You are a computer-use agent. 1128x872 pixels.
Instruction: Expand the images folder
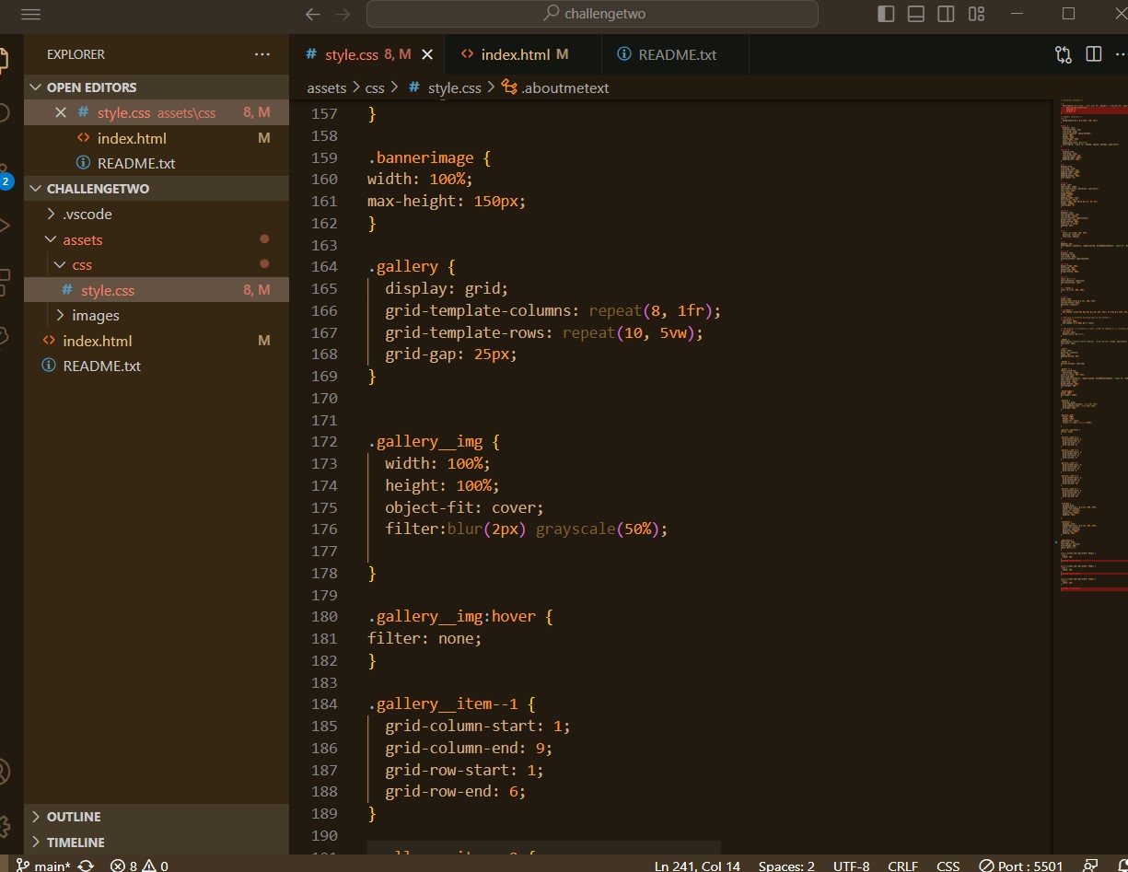tap(157, 315)
